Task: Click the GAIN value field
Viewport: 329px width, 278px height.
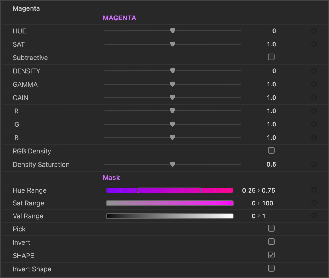Action: (x=271, y=98)
